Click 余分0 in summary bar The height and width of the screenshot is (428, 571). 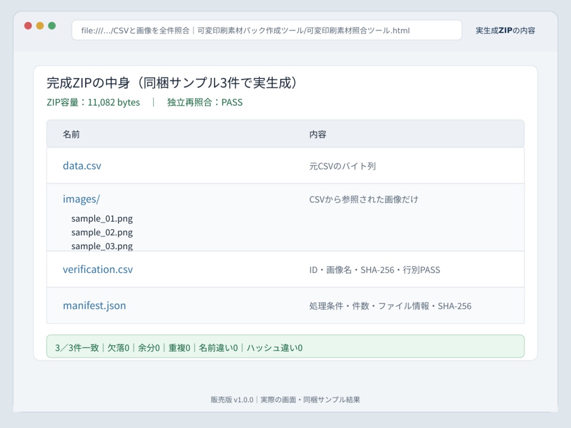tap(149, 348)
